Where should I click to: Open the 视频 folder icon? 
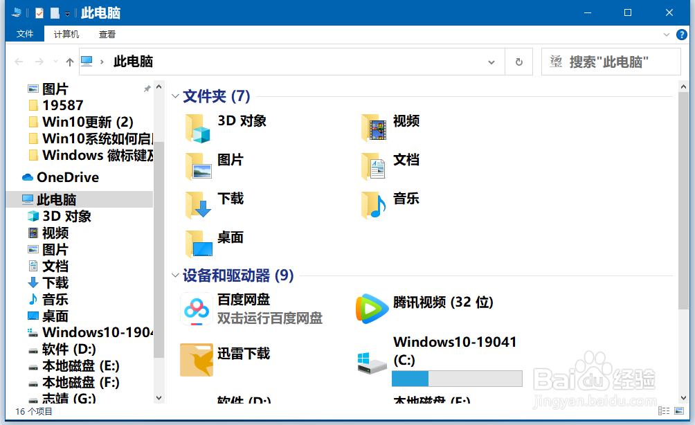(x=373, y=128)
